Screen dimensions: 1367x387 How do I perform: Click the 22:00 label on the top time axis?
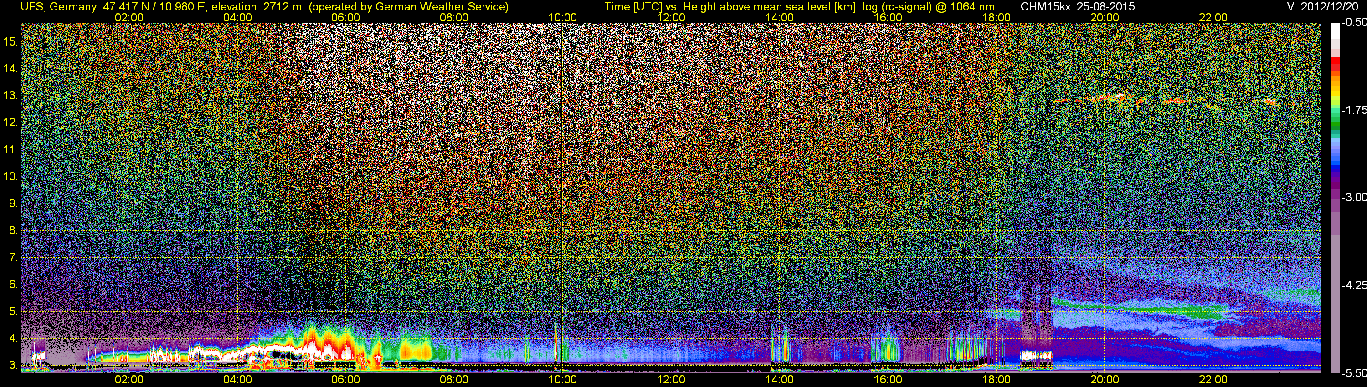coord(1213,17)
